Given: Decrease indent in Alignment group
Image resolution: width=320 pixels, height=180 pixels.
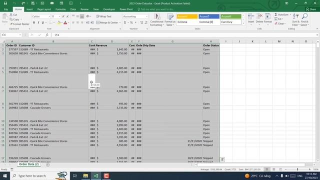Looking at the screenshot, I should pos(88,22).
